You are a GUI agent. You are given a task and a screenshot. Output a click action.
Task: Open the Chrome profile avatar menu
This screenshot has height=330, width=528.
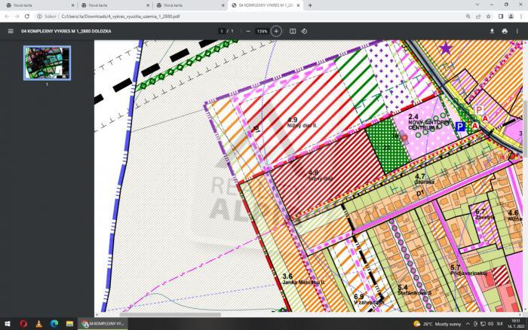pyautogui.click(x=512, y=16)
